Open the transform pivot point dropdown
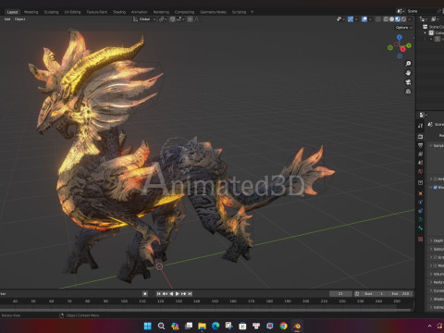The image size is (444, 333). click(x=163, y=19)
